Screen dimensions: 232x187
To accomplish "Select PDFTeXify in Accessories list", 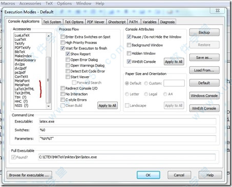I will pos(23,48).
